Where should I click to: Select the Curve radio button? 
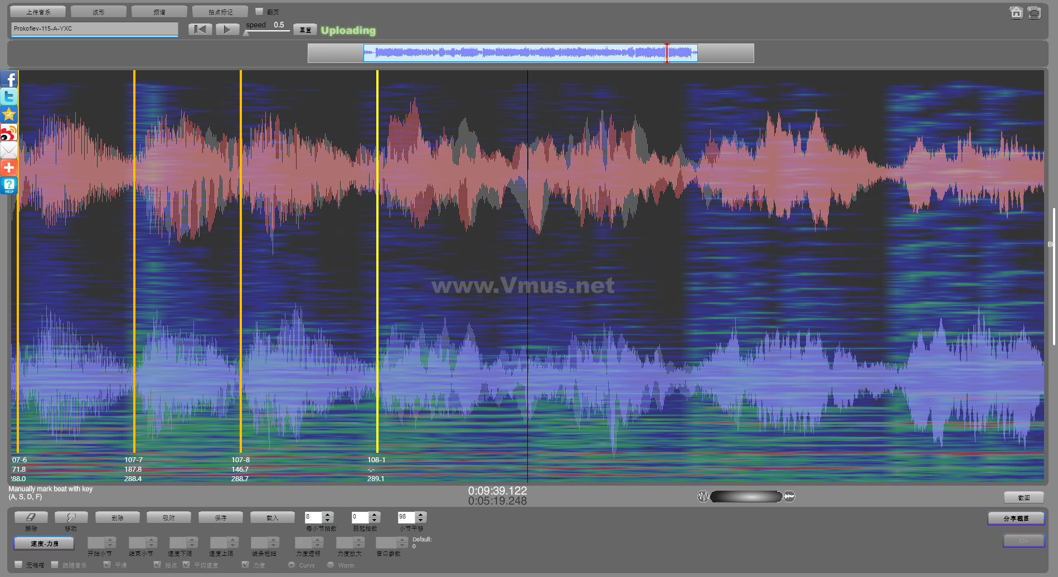[x=292, y=565]
